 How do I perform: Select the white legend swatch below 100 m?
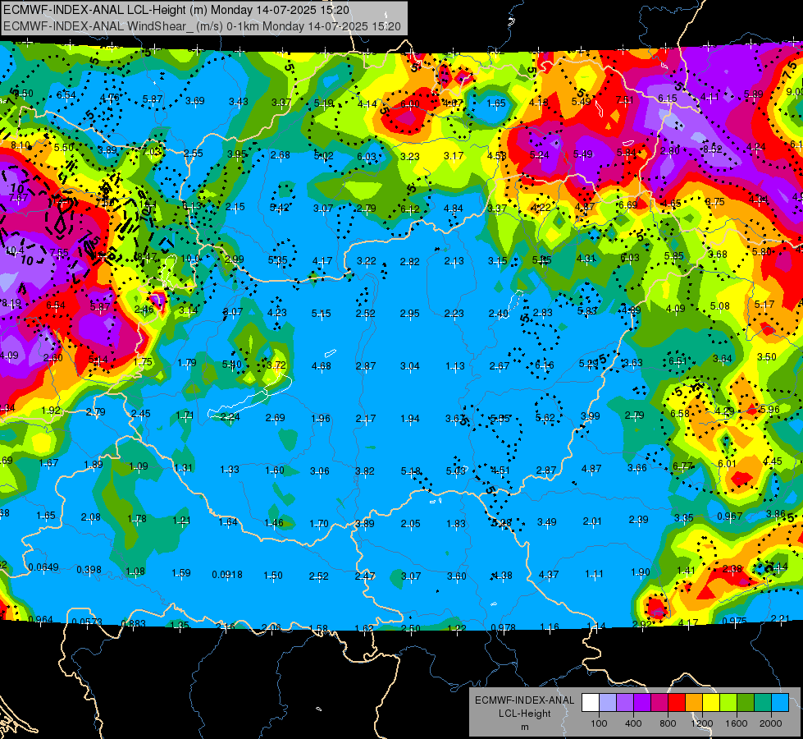pyautogui.click(x=591, y=703)
